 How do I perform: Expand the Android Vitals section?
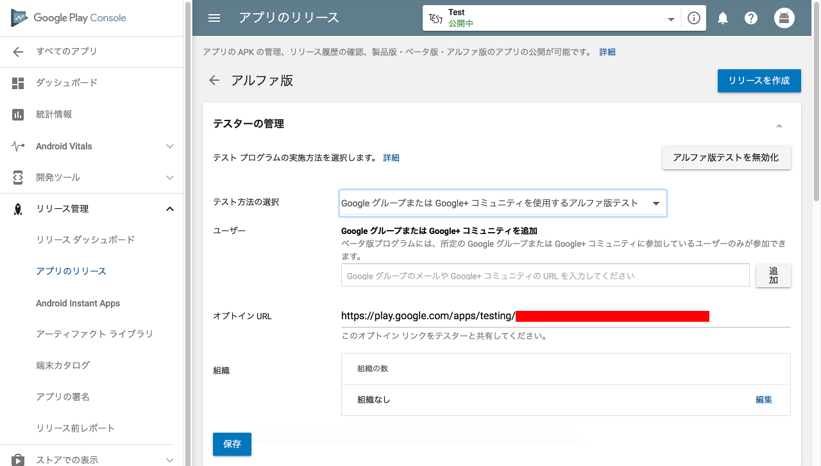click(x=170, y=146)
